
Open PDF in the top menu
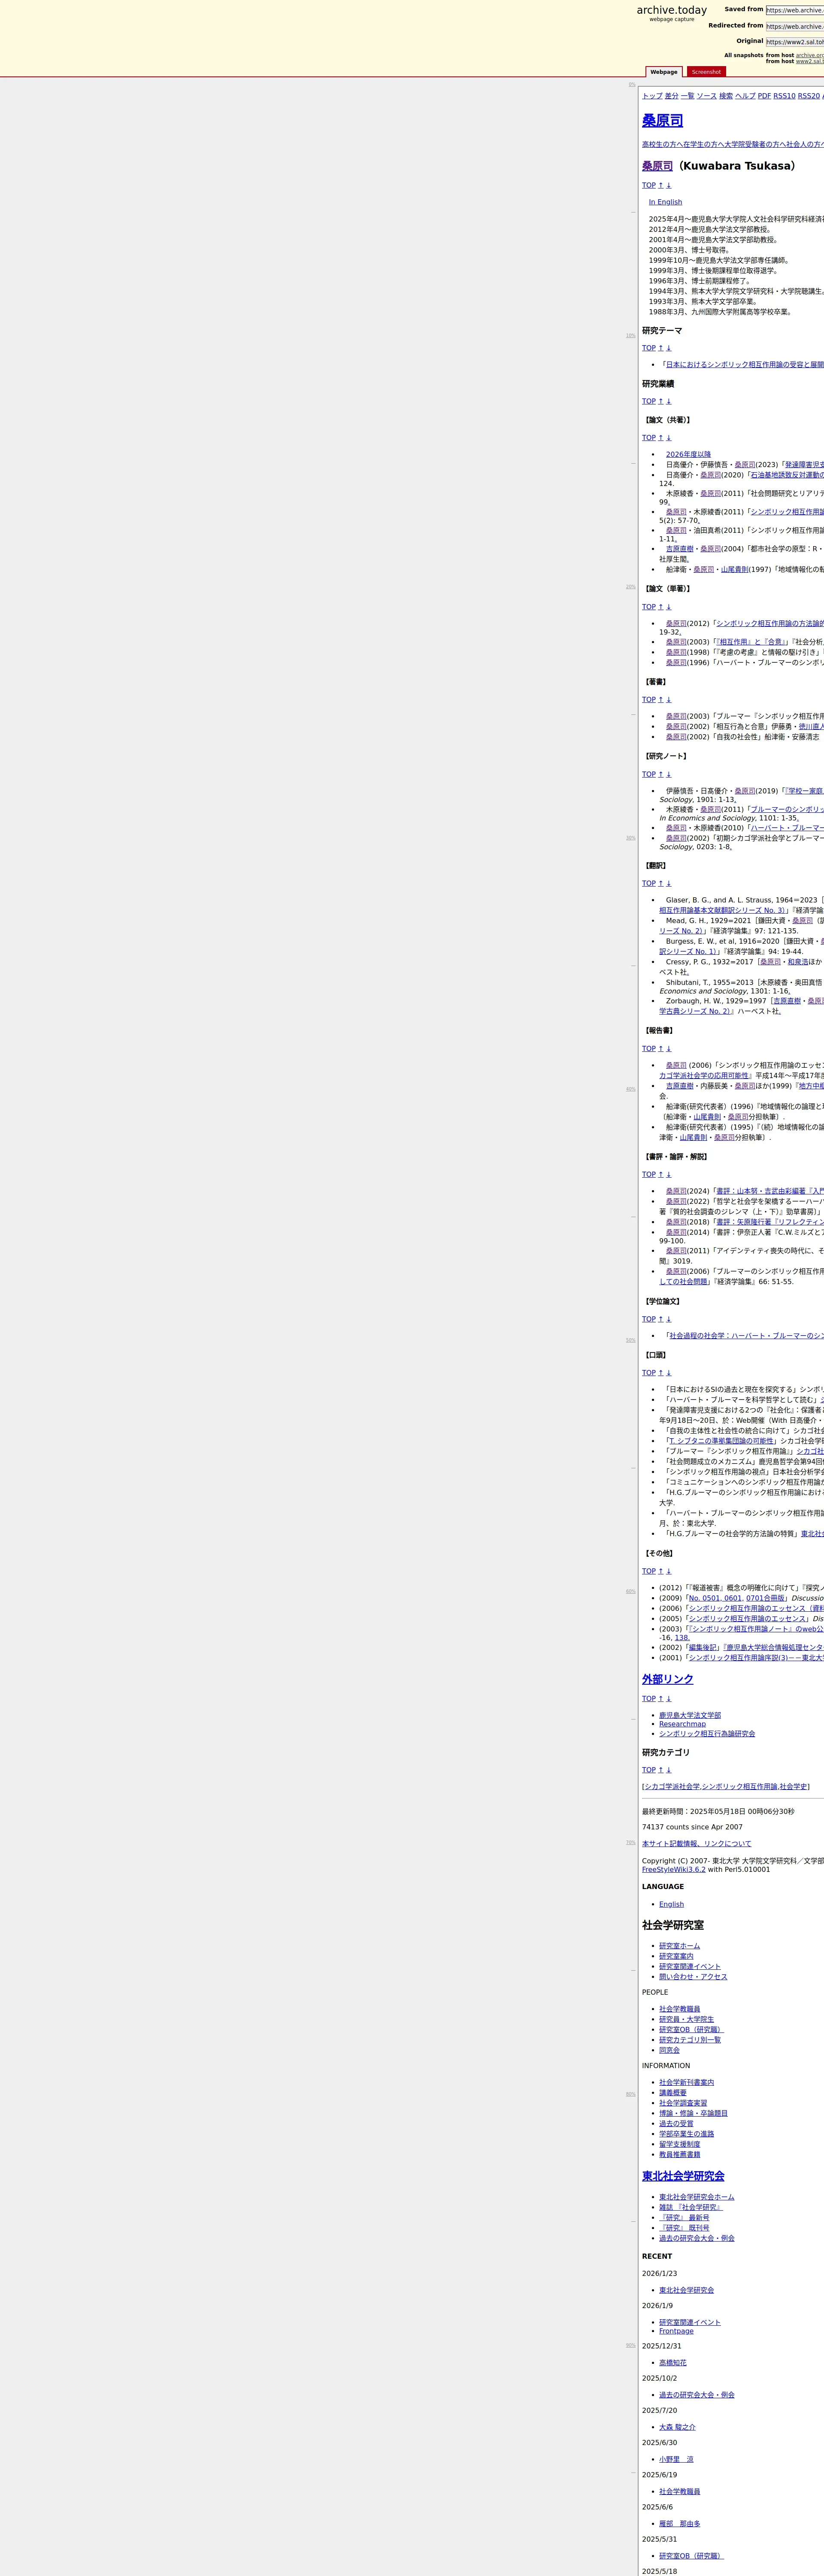[764, 96]
